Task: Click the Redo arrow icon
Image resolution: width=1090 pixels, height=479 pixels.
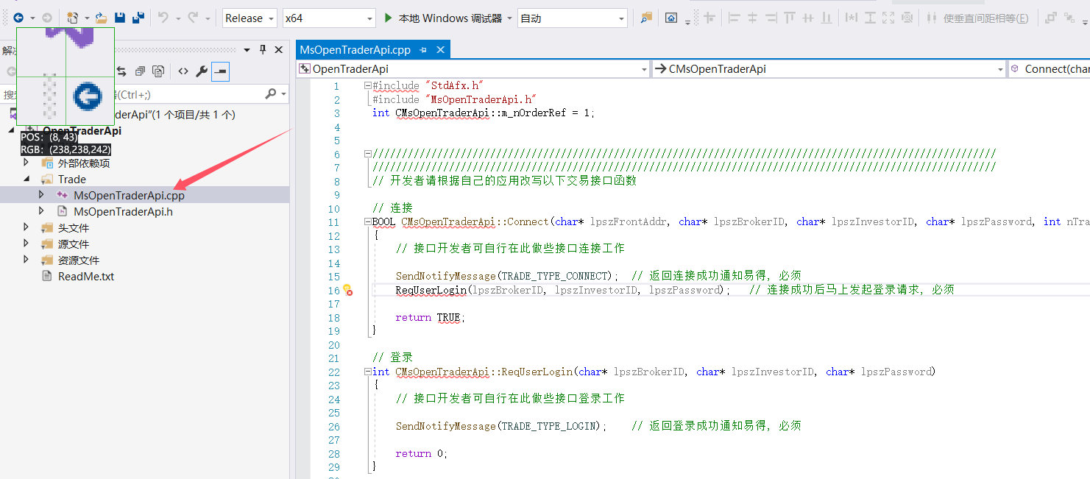Action: coord(193,18)
